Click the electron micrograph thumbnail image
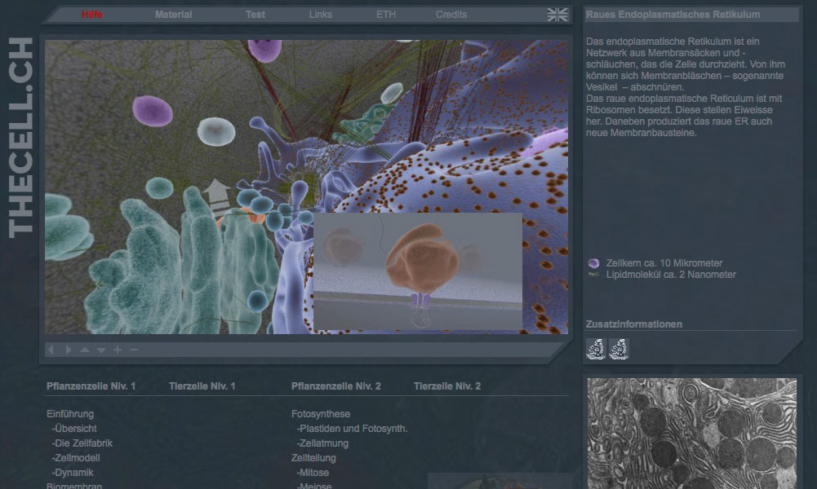 click(x=690, y=433)
